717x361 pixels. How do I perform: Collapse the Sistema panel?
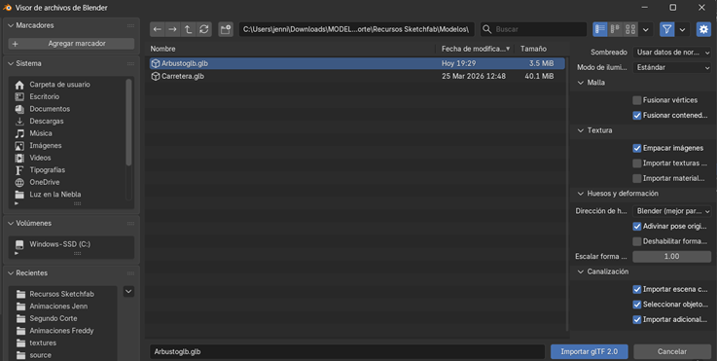coord(11,63)
